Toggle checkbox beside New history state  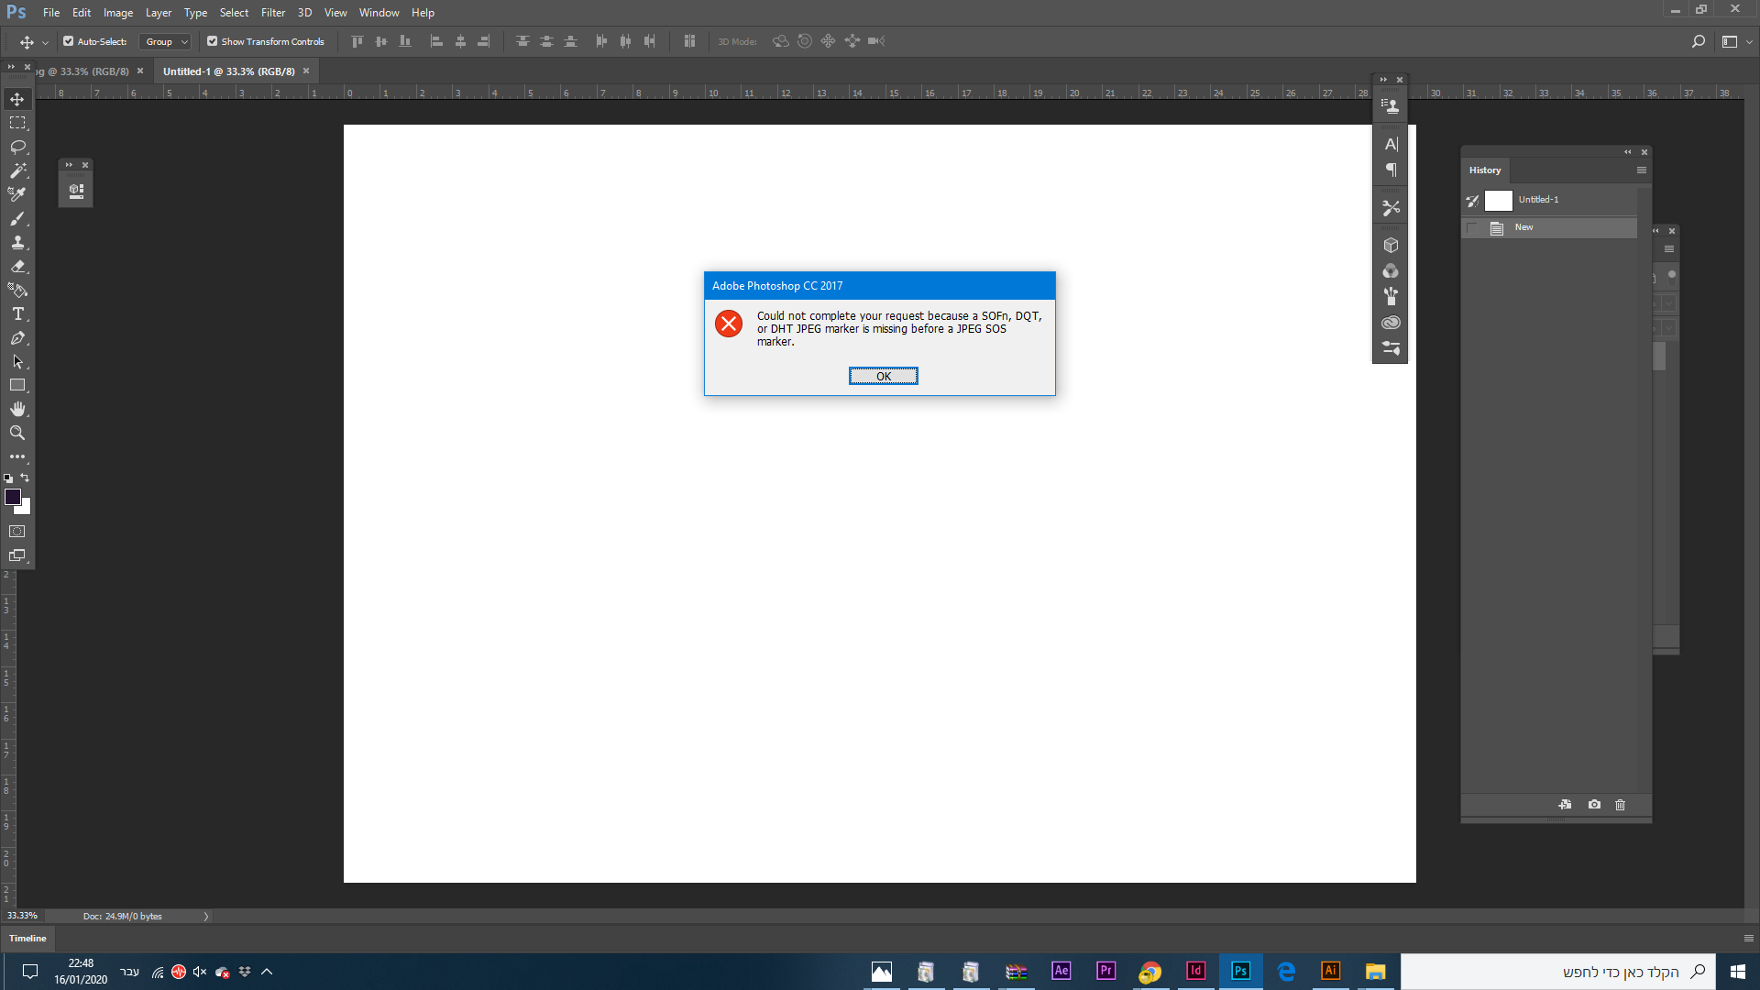[x=1472, y=227]
